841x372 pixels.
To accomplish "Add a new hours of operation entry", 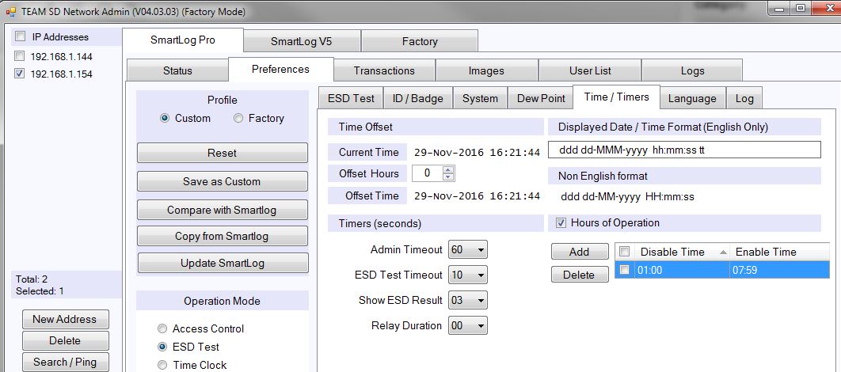I will point(579,252).
